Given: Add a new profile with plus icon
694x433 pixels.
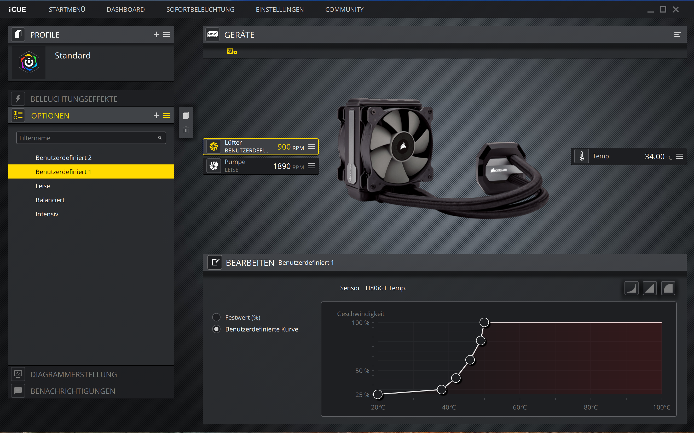Looking at the screenshot, I should pos(156,35).
